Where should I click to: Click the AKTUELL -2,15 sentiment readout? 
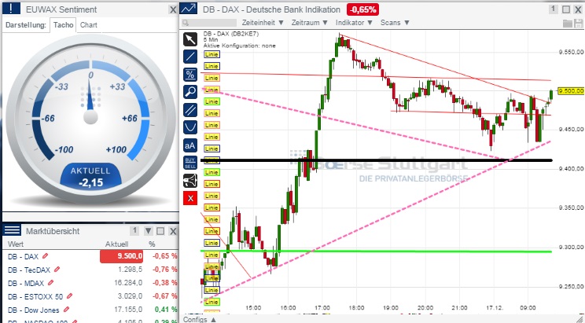(x=90, y=177)
